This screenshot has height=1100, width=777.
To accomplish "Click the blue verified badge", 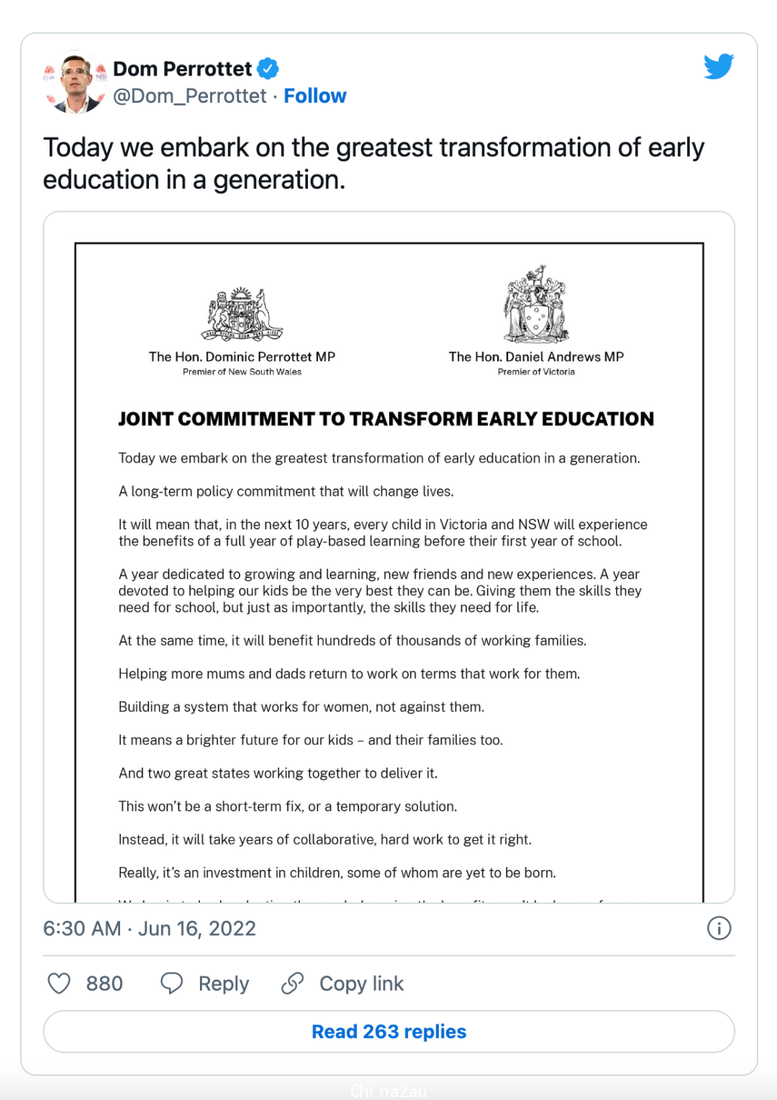I will pos(268,69).
